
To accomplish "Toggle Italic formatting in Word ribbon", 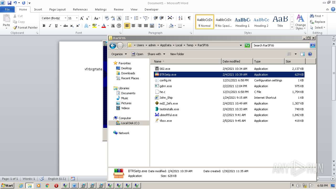I will [50, 26].
